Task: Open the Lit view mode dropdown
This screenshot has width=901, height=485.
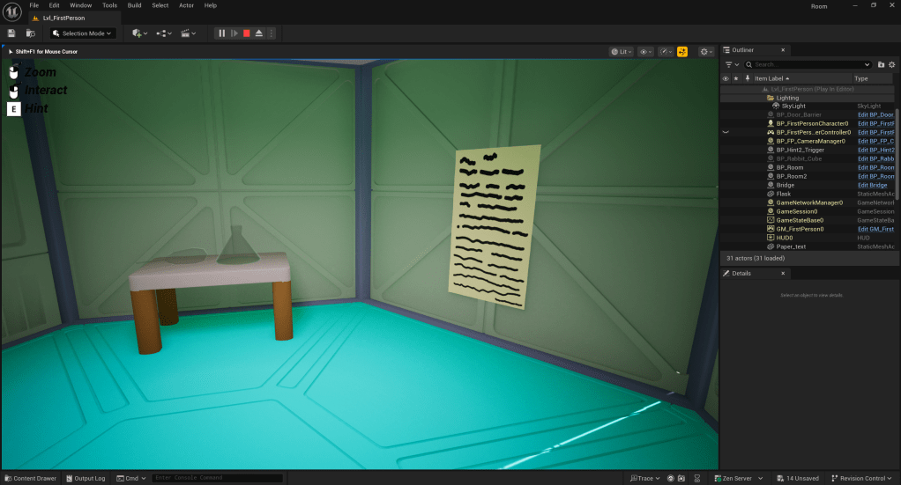Action: click(x=622, y=52)
